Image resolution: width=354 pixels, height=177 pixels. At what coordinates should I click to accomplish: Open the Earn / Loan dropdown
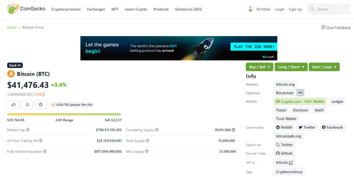tap(324, 67)
